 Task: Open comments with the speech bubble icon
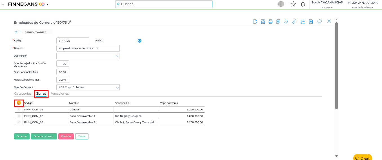click(319, 21)
